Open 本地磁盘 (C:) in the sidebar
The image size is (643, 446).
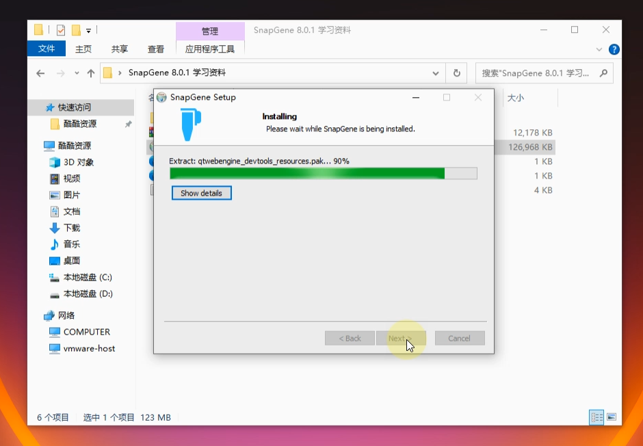[87, 277]
